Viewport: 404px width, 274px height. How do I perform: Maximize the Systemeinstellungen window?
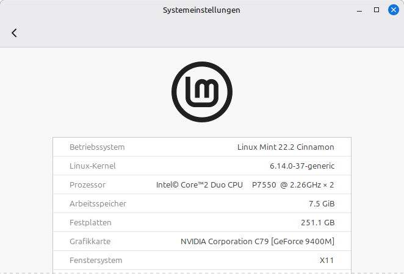[377, 10]
